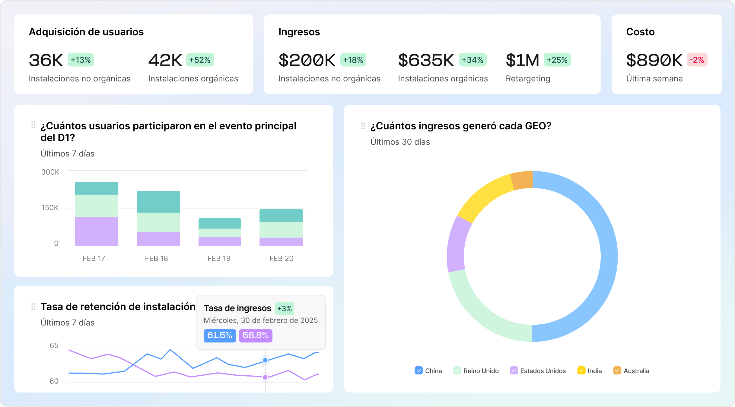This screenshot has height=407, width=735.
Task: Click the FEB 19 stacked bar
Action: (x=220, y=232)
